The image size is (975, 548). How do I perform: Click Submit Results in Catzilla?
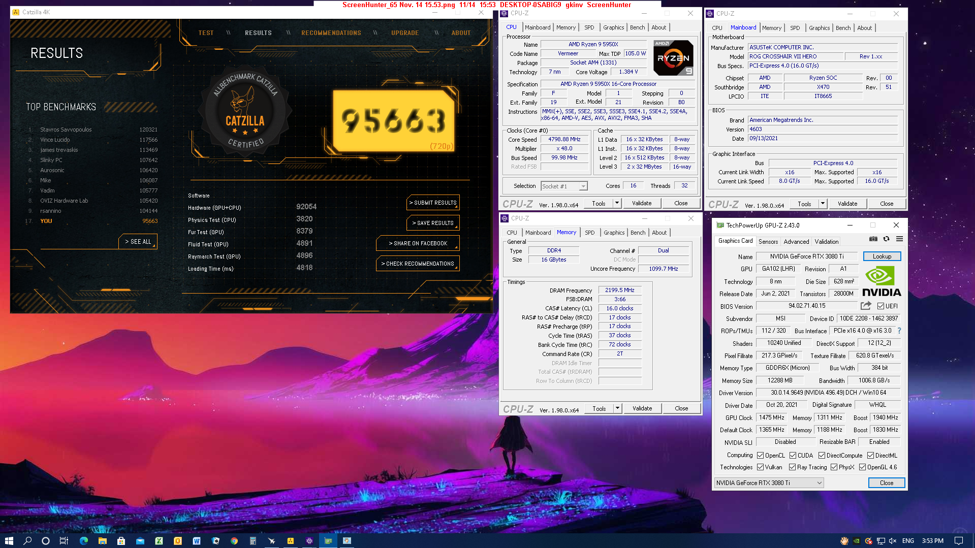click(x=433, y=203)
